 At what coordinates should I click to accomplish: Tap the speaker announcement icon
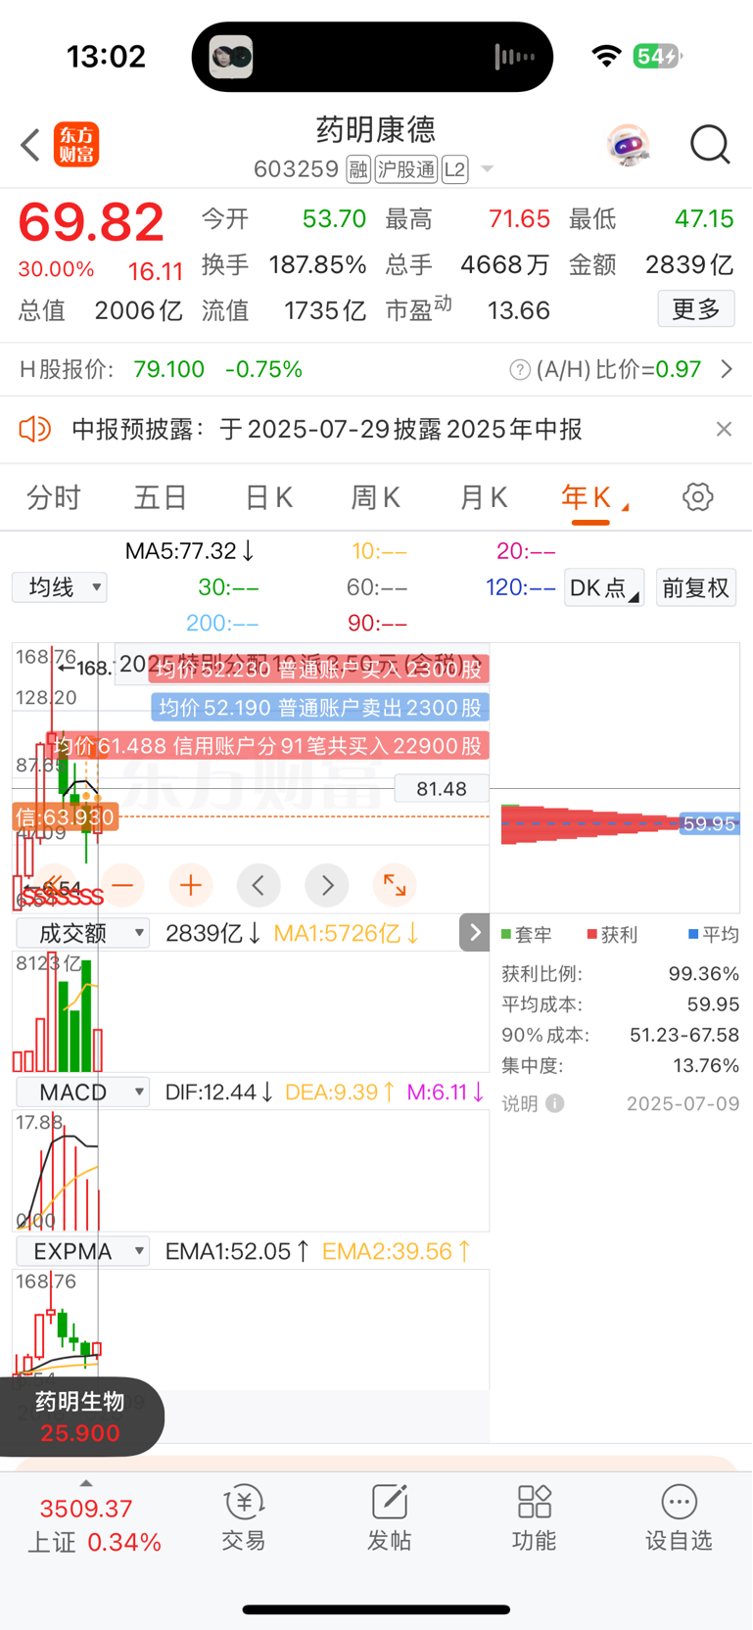[35, 429]
